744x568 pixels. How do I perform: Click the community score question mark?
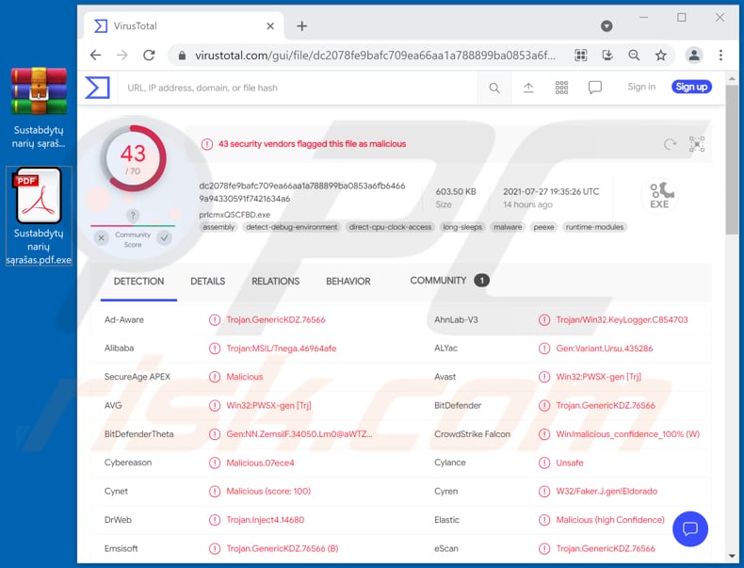(x=133, y=216)
